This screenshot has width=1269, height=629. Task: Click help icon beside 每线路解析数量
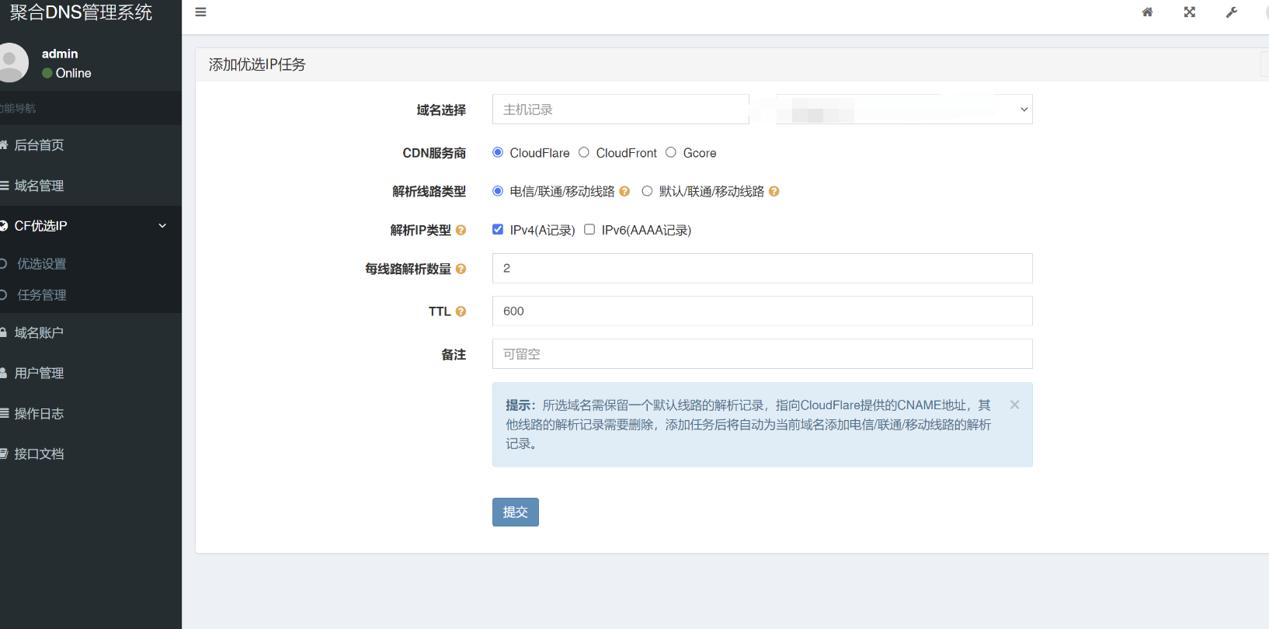tap(461, 269)
